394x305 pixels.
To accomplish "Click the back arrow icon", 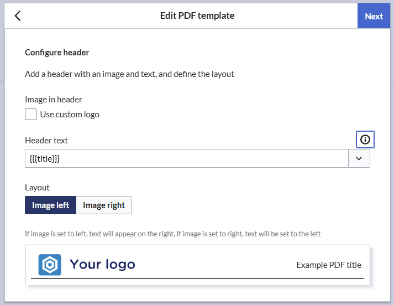I will point(18,16).
